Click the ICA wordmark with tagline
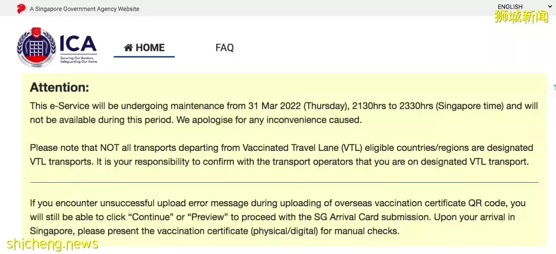 tap(78, 49)
